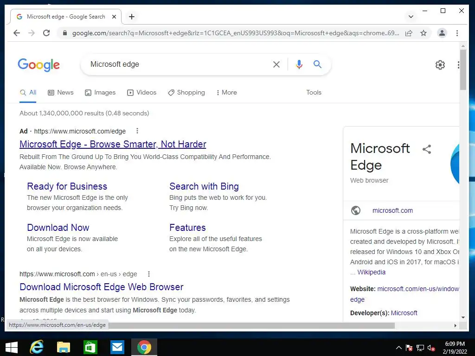Go back to the previous page

(x=17, y=33)
